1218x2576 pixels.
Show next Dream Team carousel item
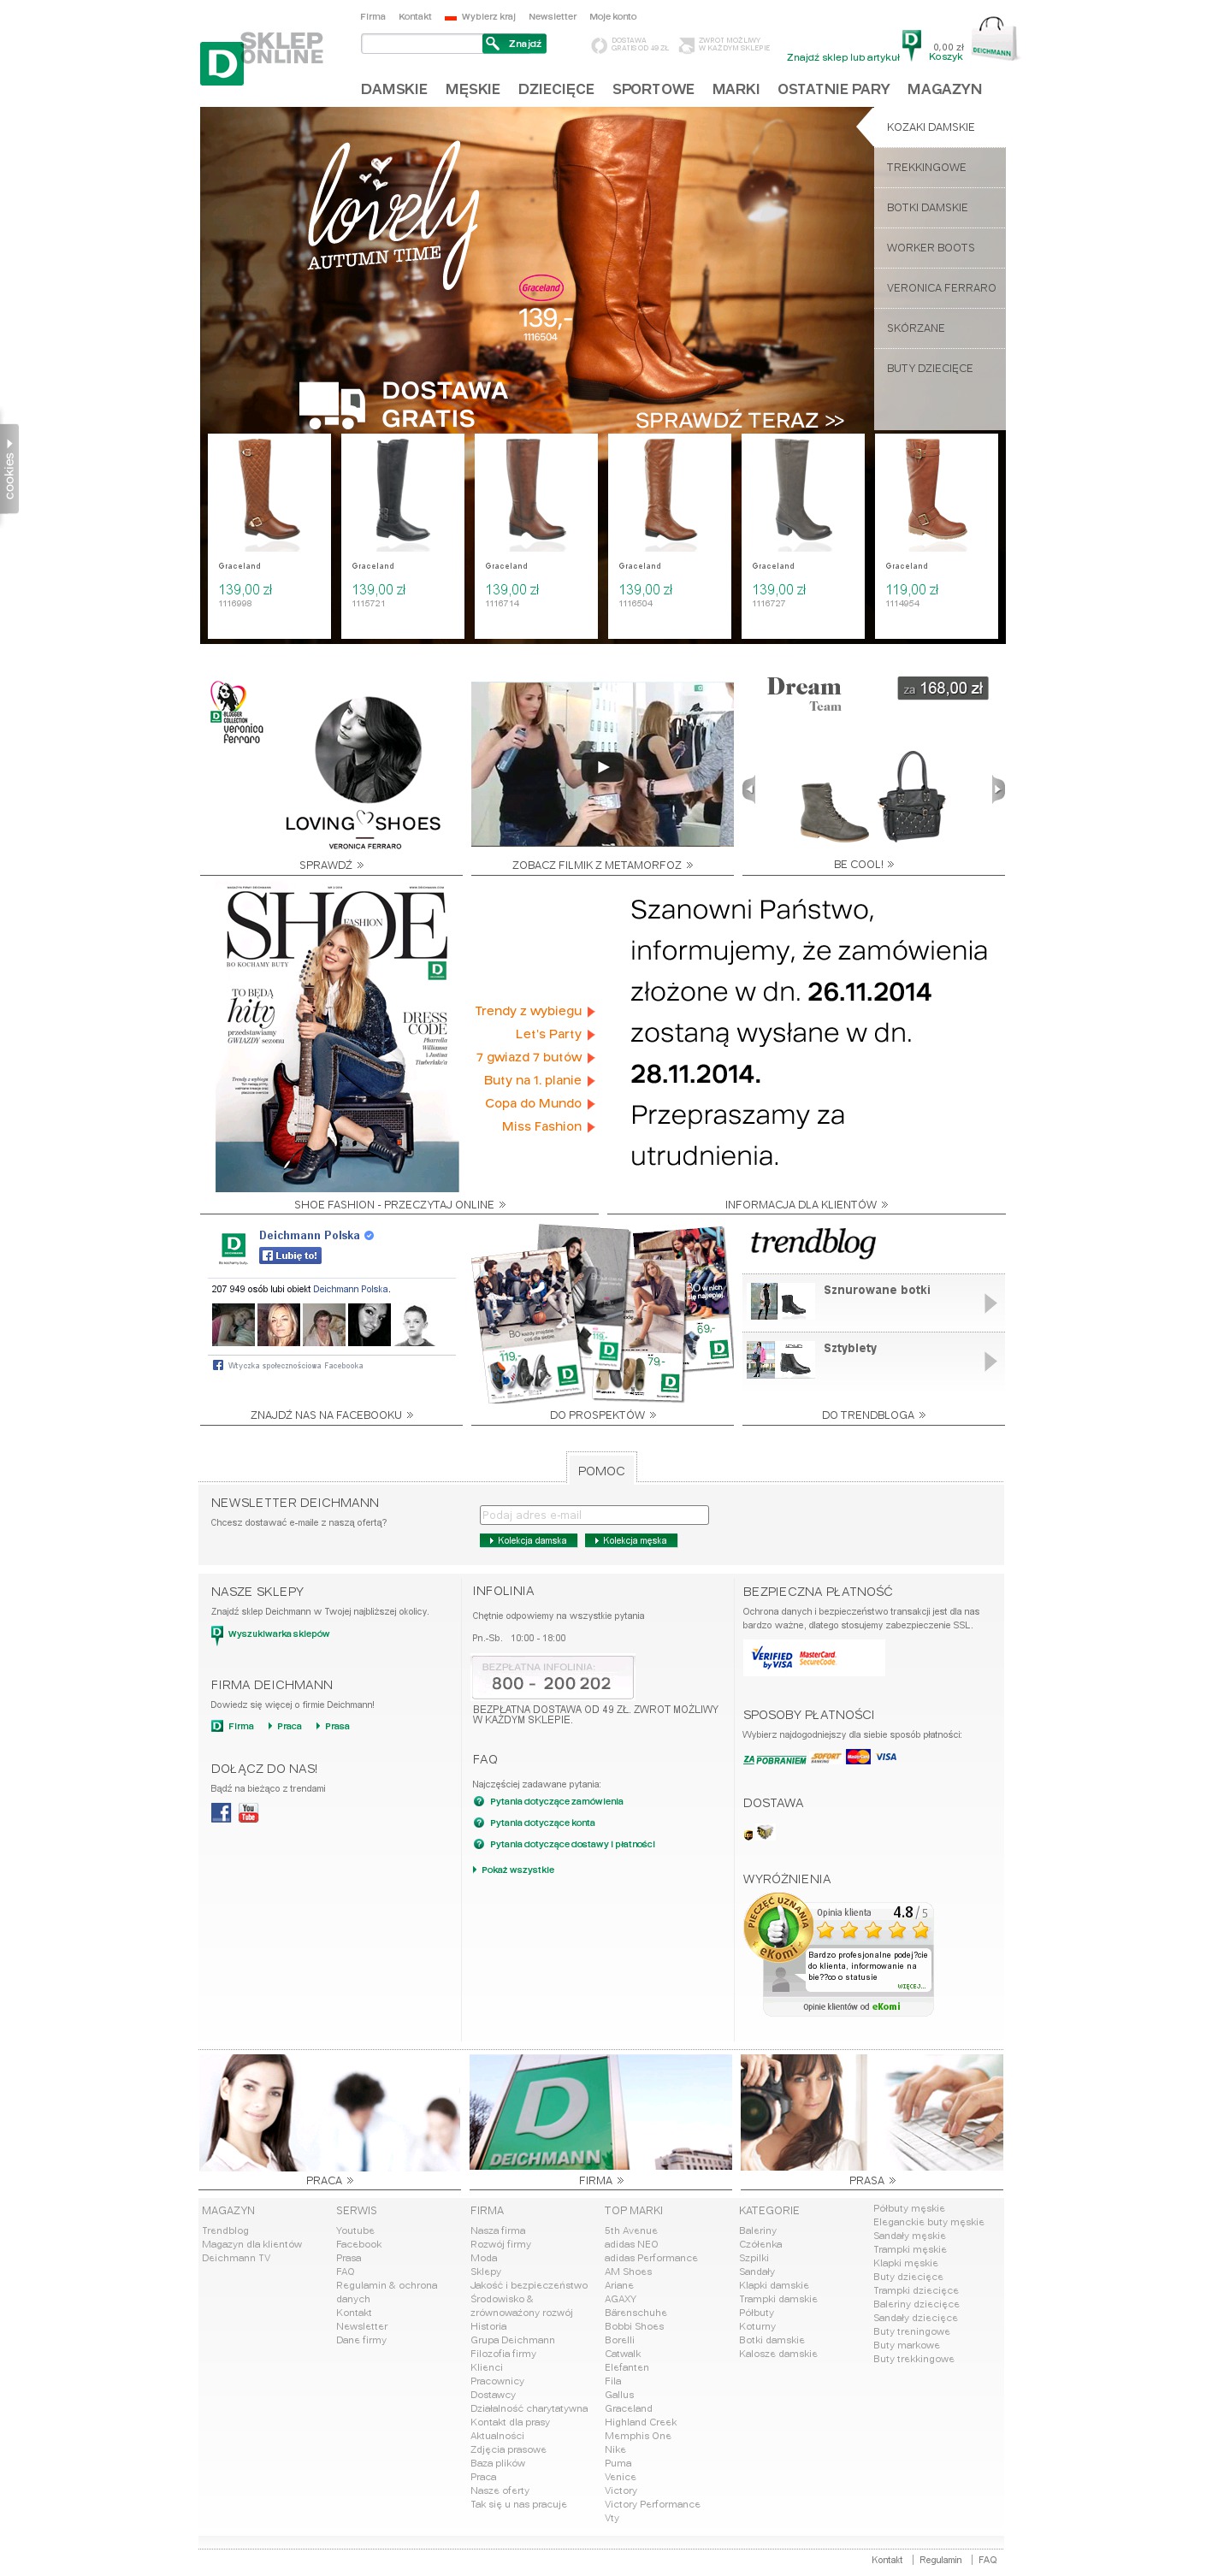[997, 789]
